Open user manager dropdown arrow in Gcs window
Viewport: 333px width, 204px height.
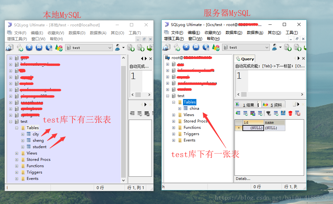(x=280, y=47)
